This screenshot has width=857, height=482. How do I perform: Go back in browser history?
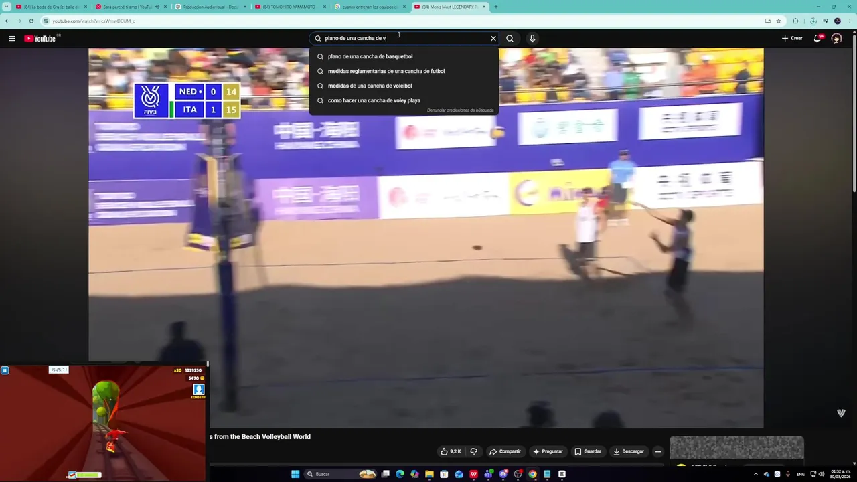7,21
